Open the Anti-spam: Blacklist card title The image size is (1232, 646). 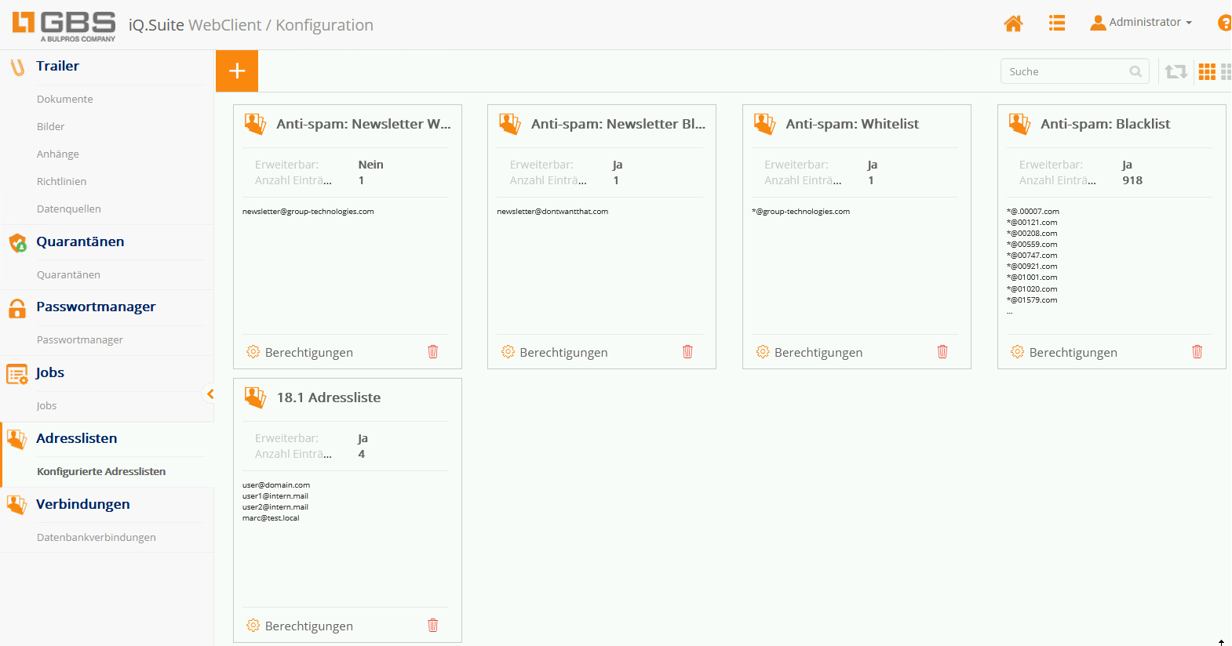click(1105, 124)
